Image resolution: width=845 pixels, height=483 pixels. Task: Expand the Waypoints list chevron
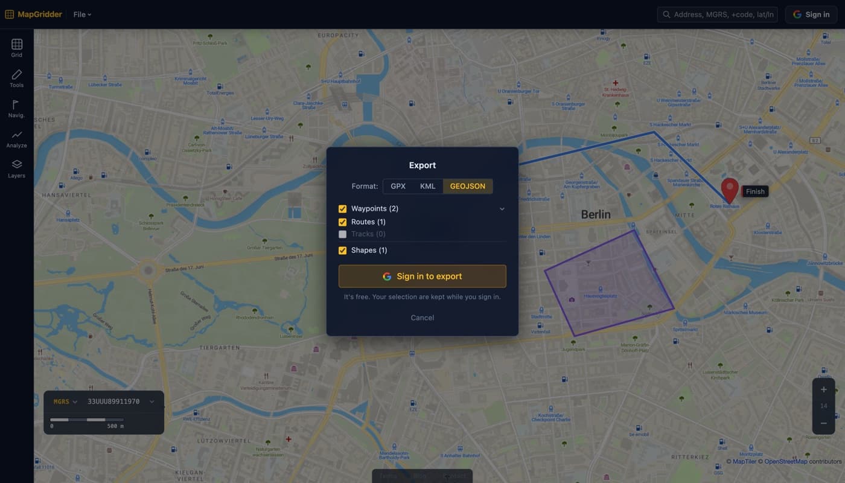[502, 209]
